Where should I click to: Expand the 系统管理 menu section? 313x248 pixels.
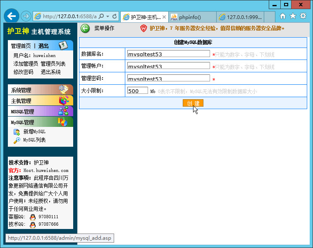(41, 90)
